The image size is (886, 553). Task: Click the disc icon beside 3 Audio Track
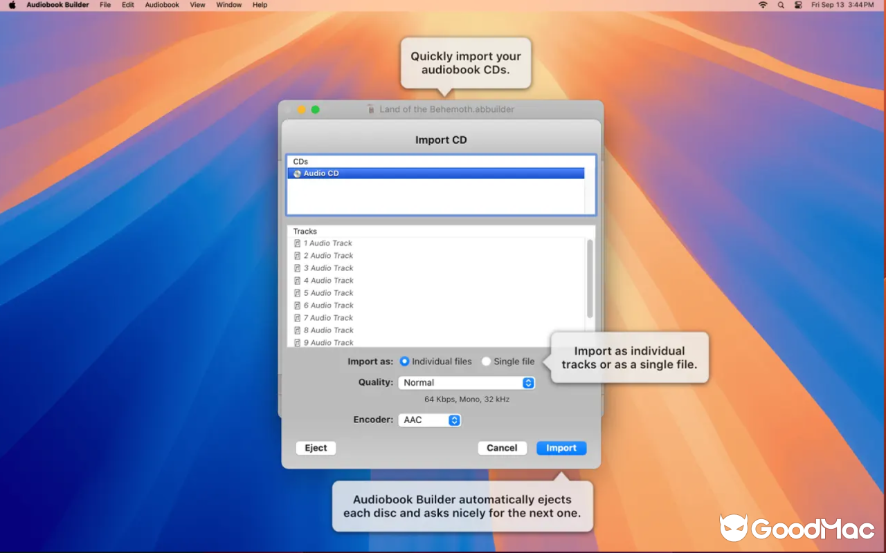click(x=298, y=268)
